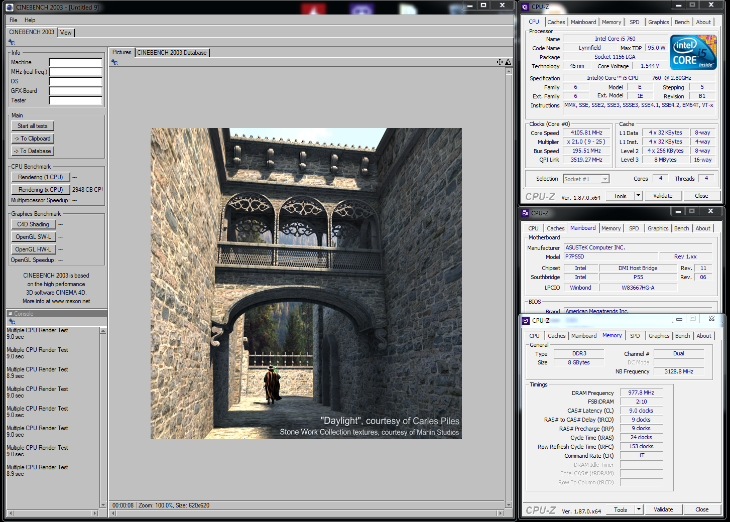This screenshot has height=522, width=730.
Task: Click the CINEBENCH title bar app icon
Action: tap(10, 8)
